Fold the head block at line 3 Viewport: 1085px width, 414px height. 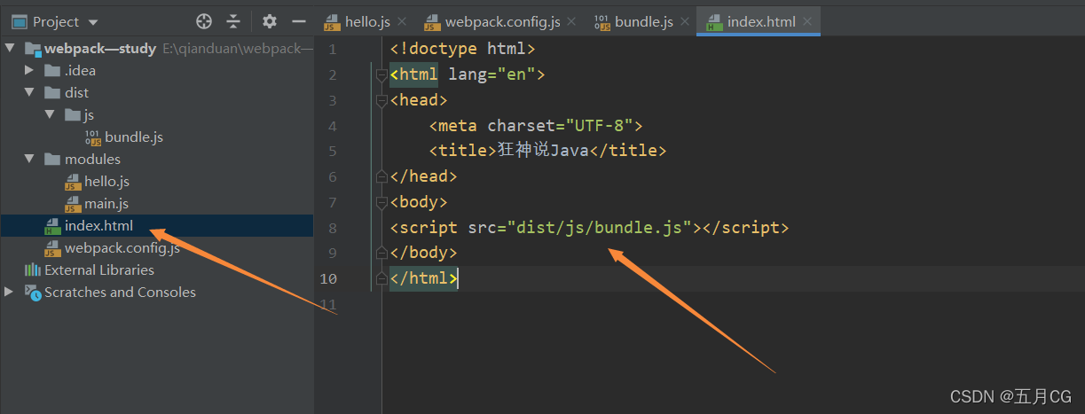(x=381, y=100)
